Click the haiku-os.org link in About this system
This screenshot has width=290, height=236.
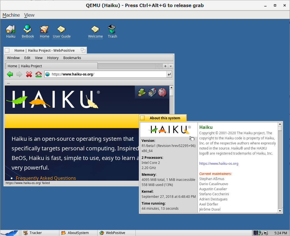coord(219,163)
